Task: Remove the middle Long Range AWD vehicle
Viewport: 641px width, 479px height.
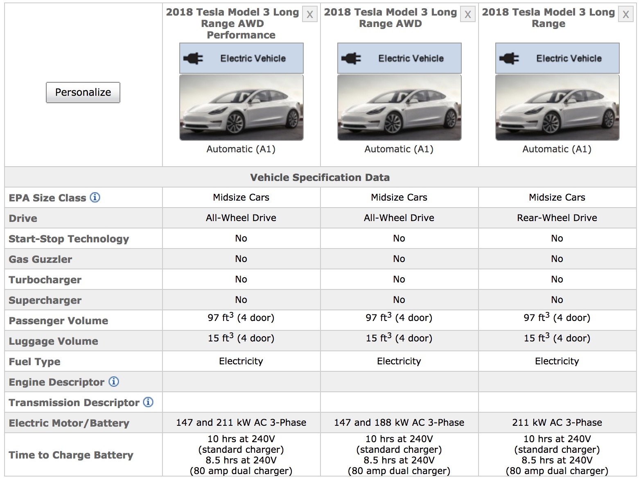Action: click(x=468, y=14)
